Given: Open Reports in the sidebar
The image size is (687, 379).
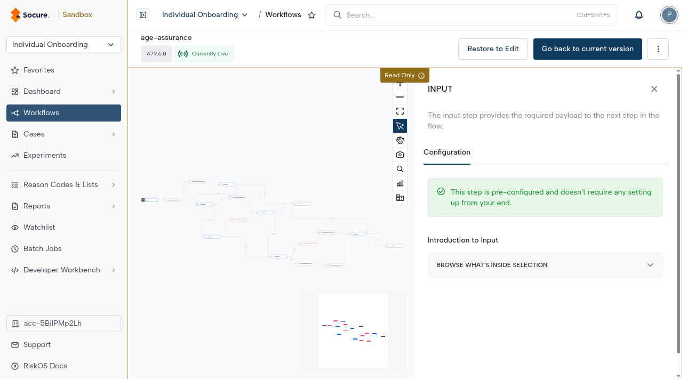Looking at the screenshot, I should pos(63,206).
